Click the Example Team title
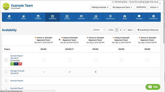 point(22,5)
